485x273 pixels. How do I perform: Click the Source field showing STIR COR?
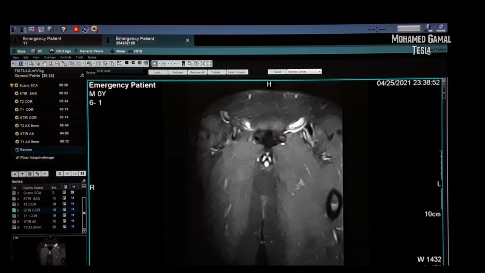coord(120,71)
